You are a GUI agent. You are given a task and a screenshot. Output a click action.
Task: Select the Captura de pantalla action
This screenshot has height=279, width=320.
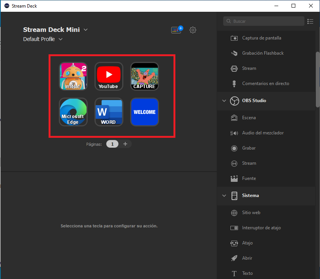(x=262, y=38)
